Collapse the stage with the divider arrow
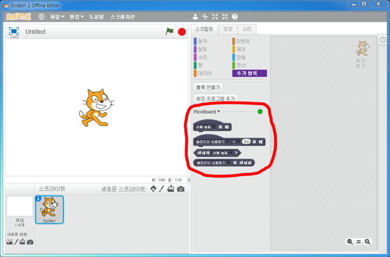 (189, 180)
